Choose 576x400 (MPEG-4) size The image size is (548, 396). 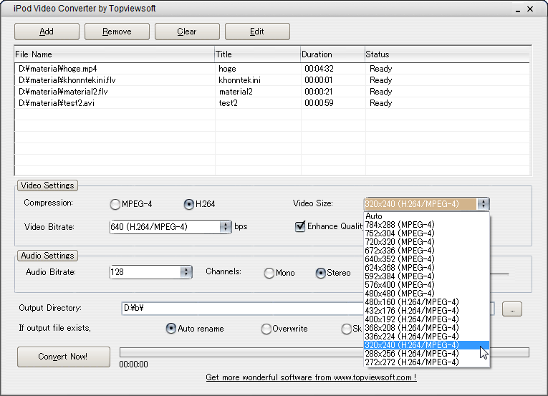427,285
